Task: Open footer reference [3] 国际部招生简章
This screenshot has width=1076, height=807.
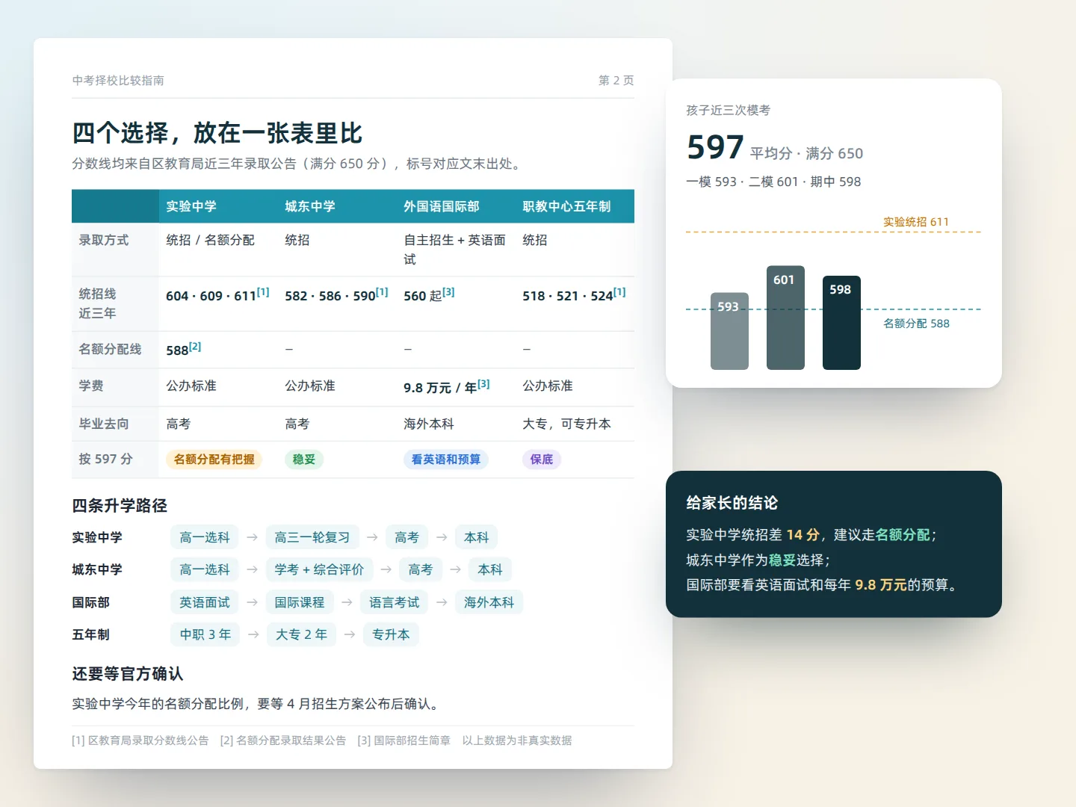Action: [404, 740]
